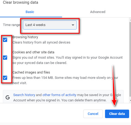
Task: Click the Clear browsing data title
Action: [20, 2]
